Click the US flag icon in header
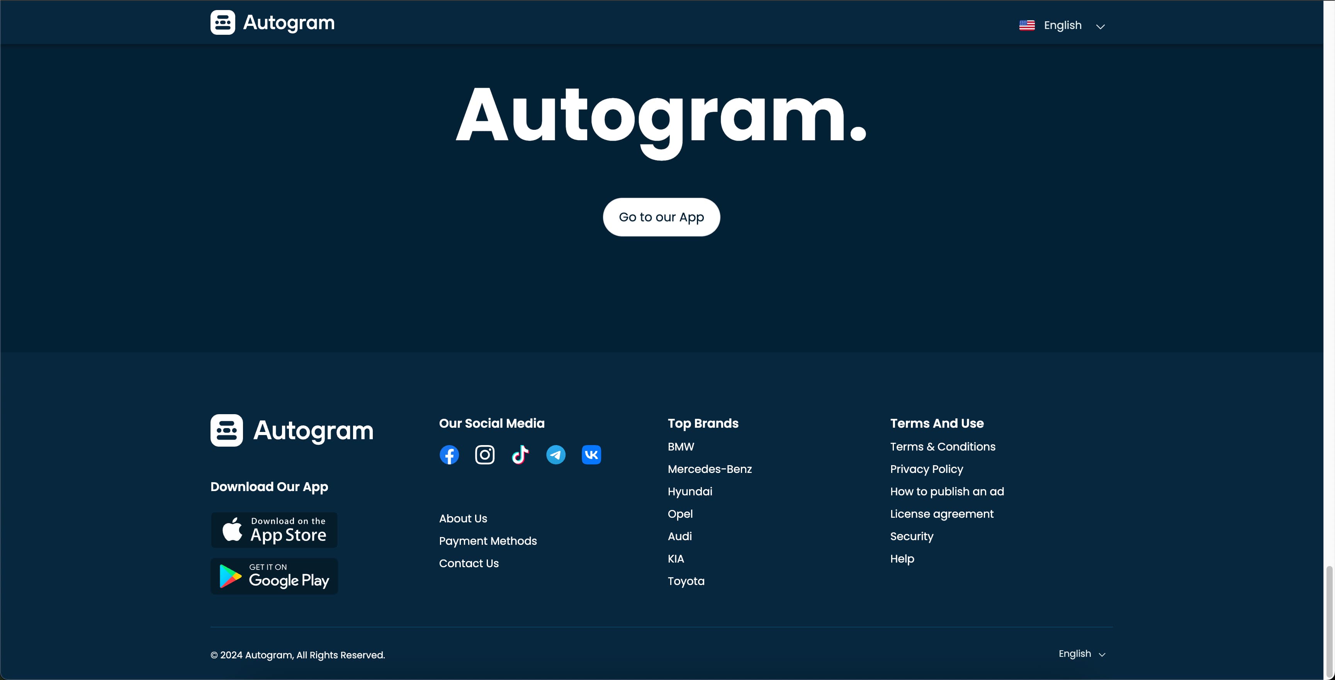Screen dimensions: 1335x680 (1027, 25)
